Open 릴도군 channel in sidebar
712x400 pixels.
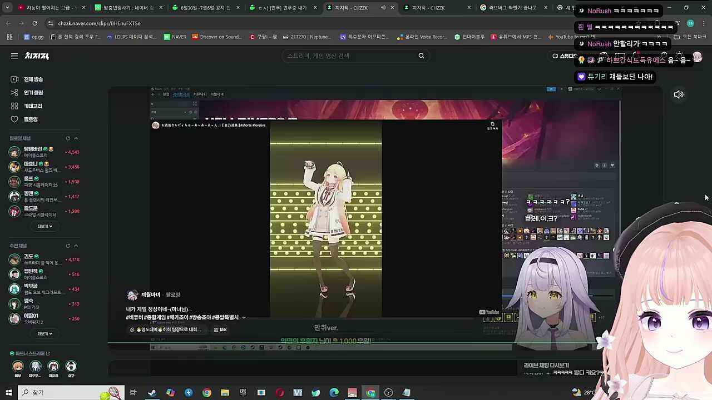point(44,211)
